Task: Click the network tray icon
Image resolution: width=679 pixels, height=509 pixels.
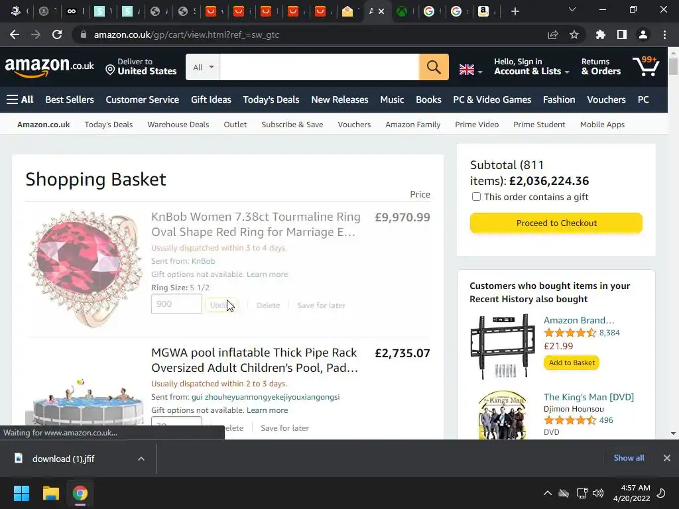Action: tap(582, 493)
